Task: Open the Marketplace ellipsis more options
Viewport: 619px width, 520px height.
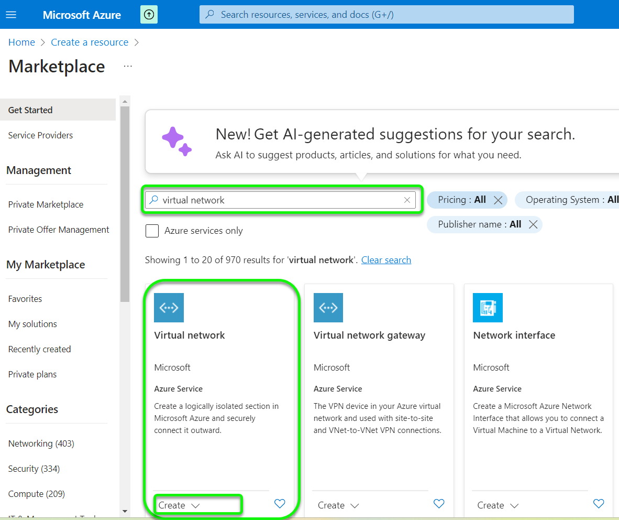Action: click(128, 67)
